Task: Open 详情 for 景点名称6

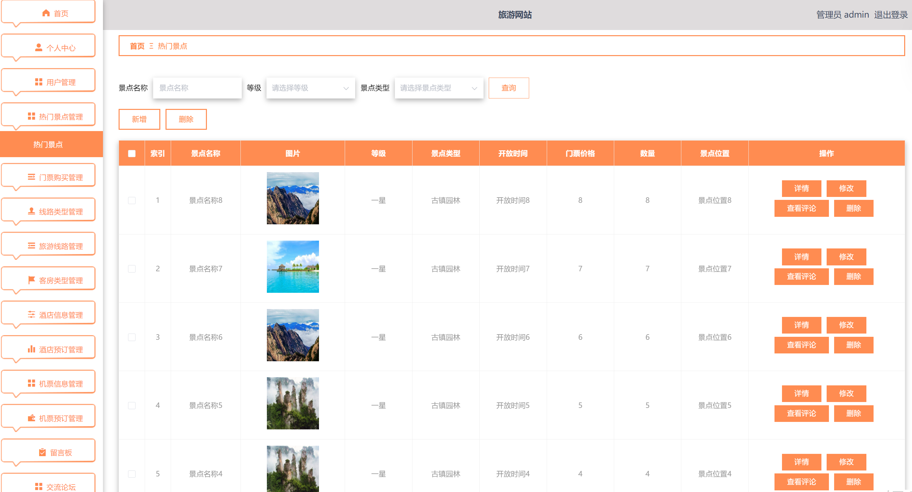Action: click(x=801, y=325)
